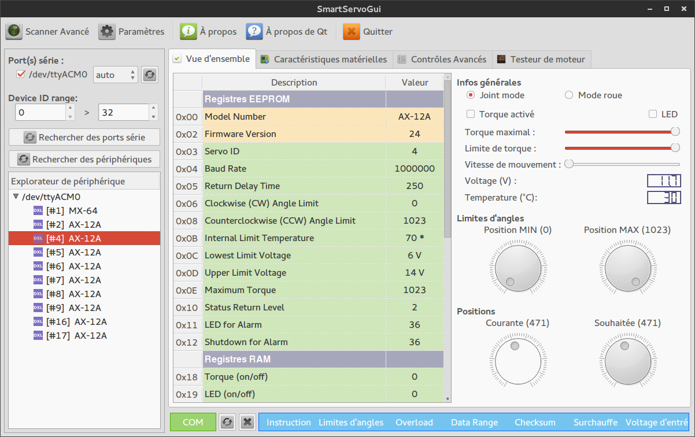This screenshot has width=695, height=437.
Task: Click the Testeur de moteur tab icon
Action: coord(501,60)
